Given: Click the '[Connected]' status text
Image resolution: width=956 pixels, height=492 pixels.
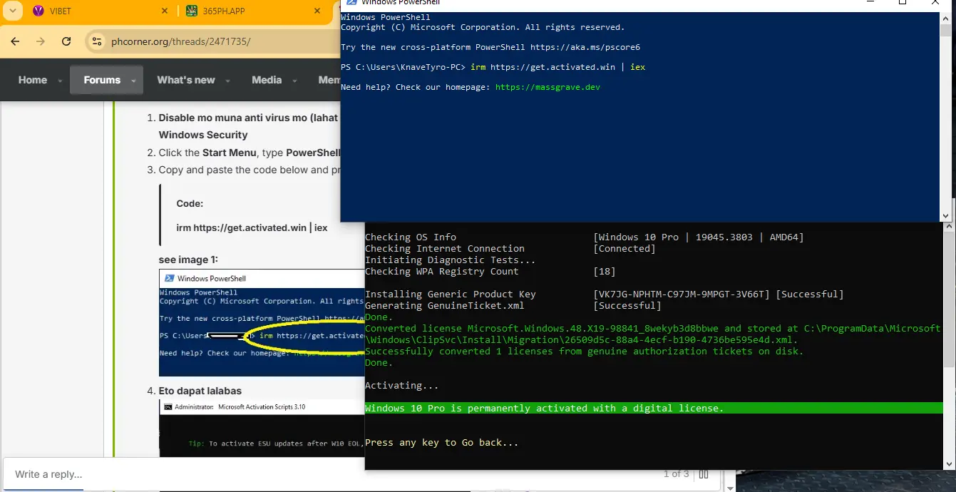Looking at the screenshot, I should pos(625,248).
